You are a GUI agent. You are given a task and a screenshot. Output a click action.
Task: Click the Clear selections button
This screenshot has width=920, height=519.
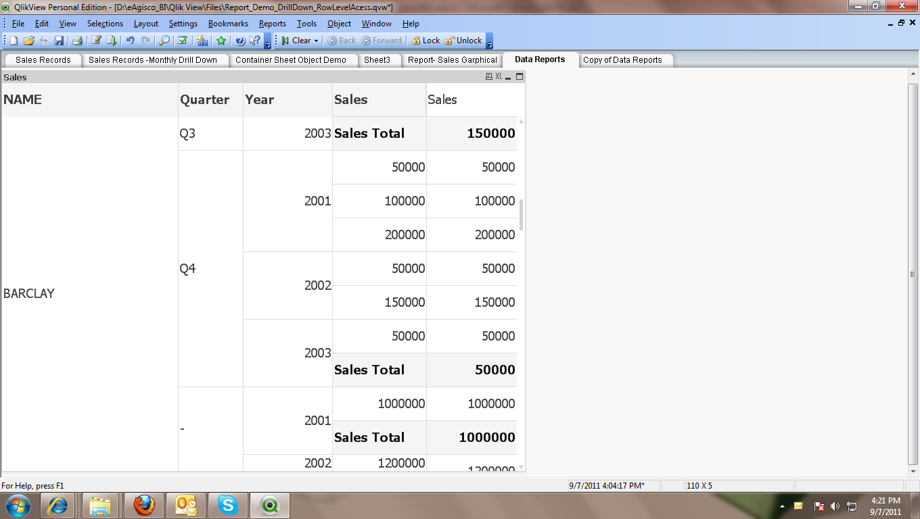(x=296, y=41)
